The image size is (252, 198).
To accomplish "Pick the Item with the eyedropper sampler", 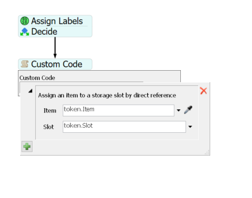I will coord(188,110).
